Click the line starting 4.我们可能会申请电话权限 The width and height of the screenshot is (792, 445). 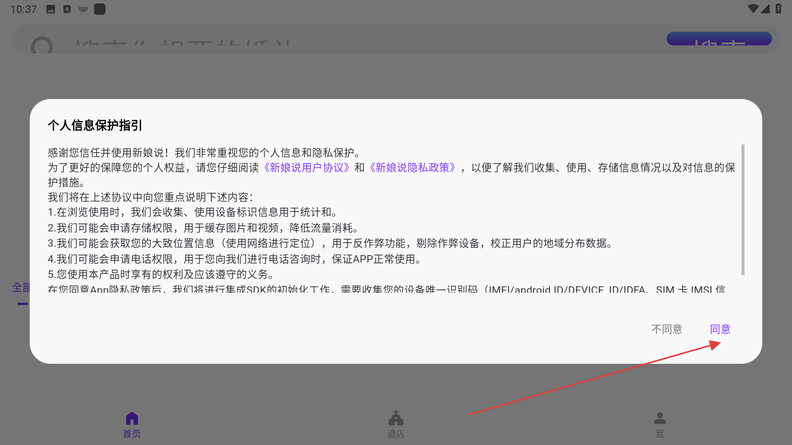[x=236, y=259]
